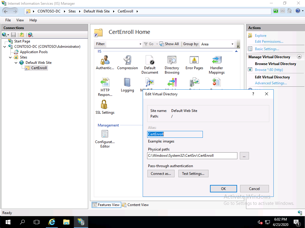
Task: Click inside the Alias text field
Action: pyautogui.click(x=175, y=134)
